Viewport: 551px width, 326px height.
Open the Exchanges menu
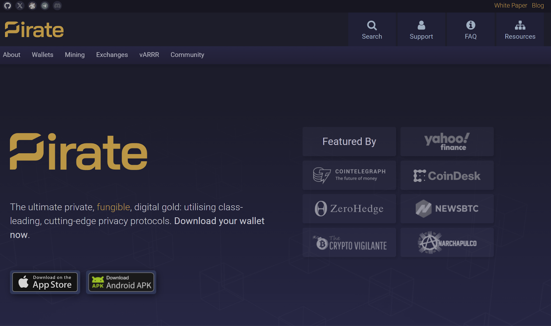click(x=112, y=55)
